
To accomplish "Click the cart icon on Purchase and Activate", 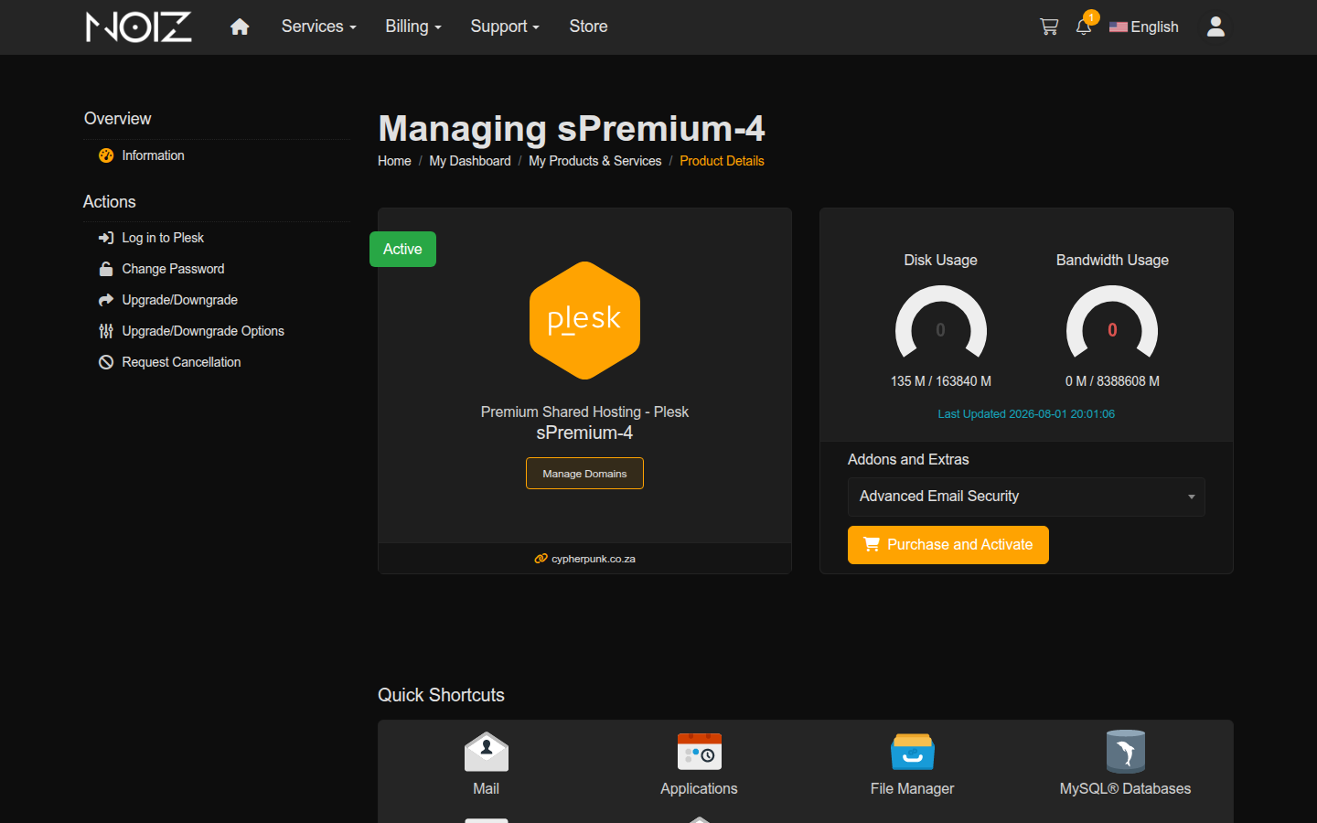I will pyautogui.click(x=872, y=544).
